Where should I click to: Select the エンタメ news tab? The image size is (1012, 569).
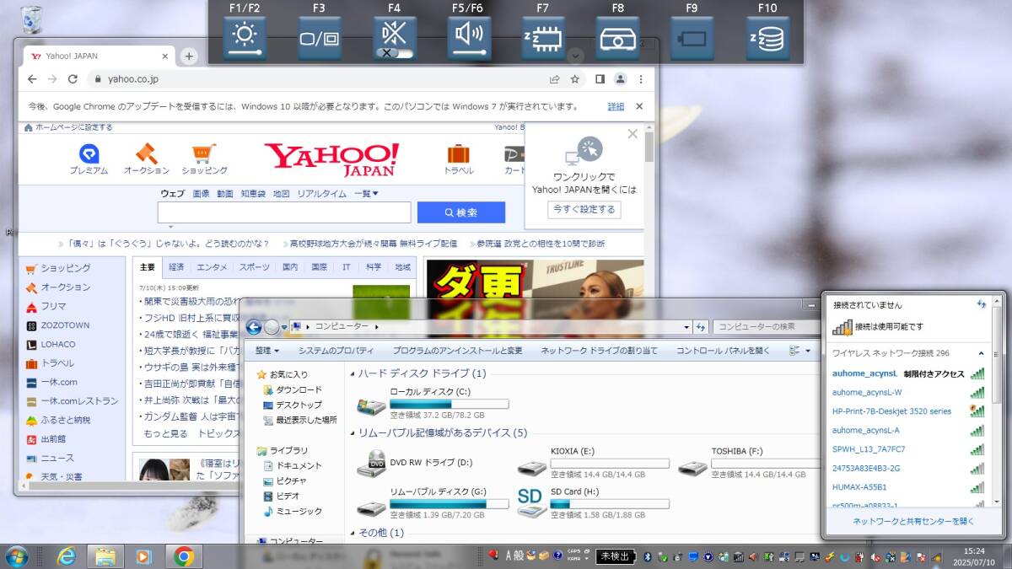pyautogui.click(x=212, y=267)
